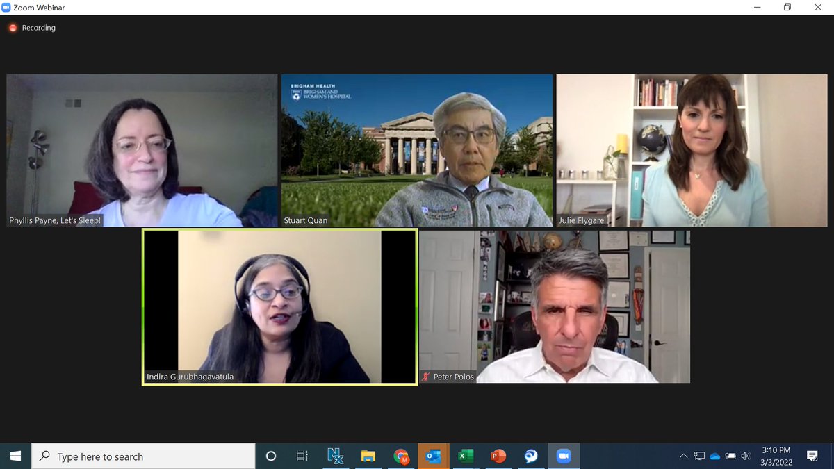Open Task View from the taskbar
Viewport: 834px width, 469px height.
click(x=302, y=456)
